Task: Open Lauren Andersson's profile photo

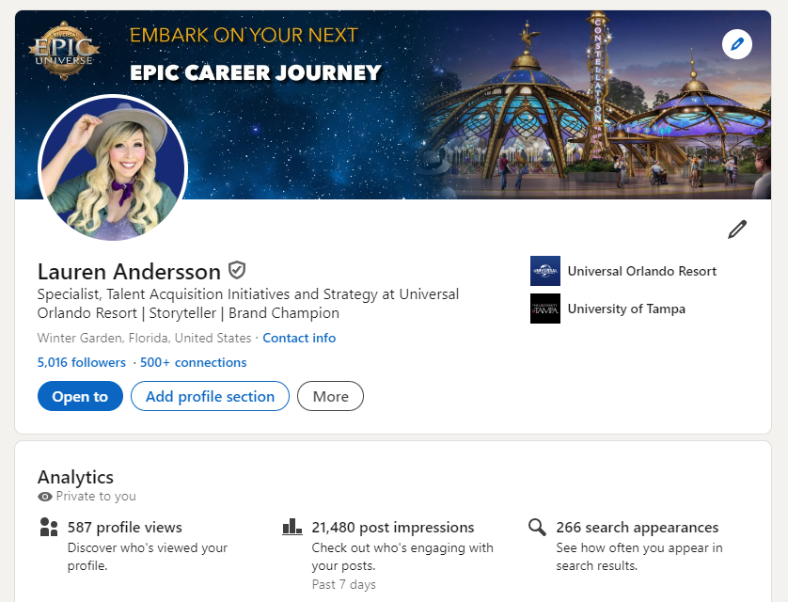Action: pyautogui.click(x=113, y=167)
